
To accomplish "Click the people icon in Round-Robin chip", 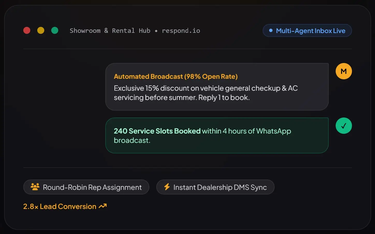I will tap(35, 187).
